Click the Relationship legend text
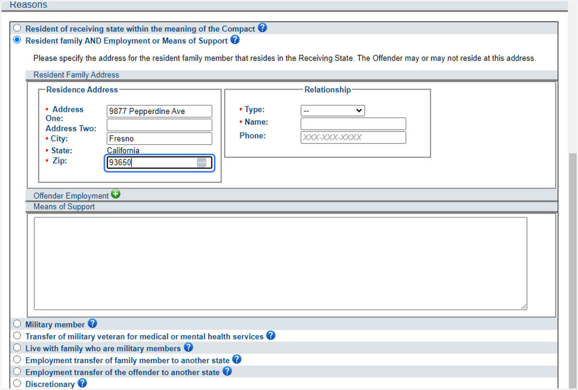578x390 pixels. pyautogui.click(x=328, y=90)
